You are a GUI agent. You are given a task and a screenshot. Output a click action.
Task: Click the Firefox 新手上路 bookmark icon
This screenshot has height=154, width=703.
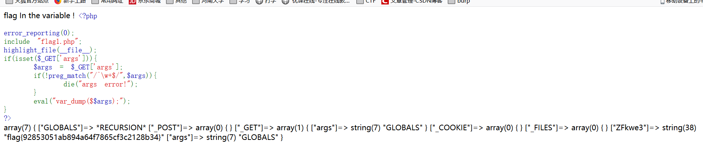pyautogui.click(x=57, y=1)
